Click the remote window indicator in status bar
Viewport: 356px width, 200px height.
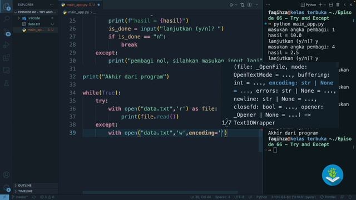pyautogui.click(x=4, y=197)
